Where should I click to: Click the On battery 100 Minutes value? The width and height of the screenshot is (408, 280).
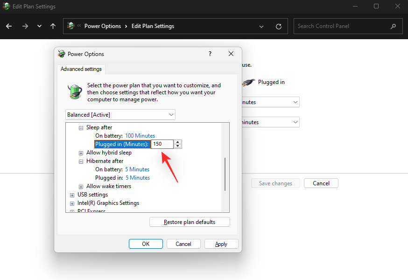140,136
